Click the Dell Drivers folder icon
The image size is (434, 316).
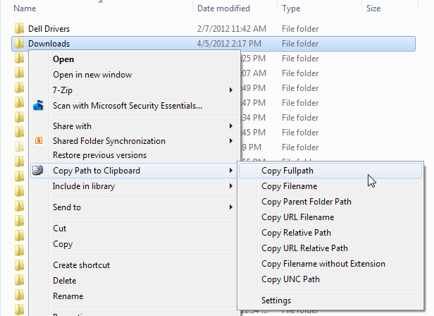click(19, 28)
